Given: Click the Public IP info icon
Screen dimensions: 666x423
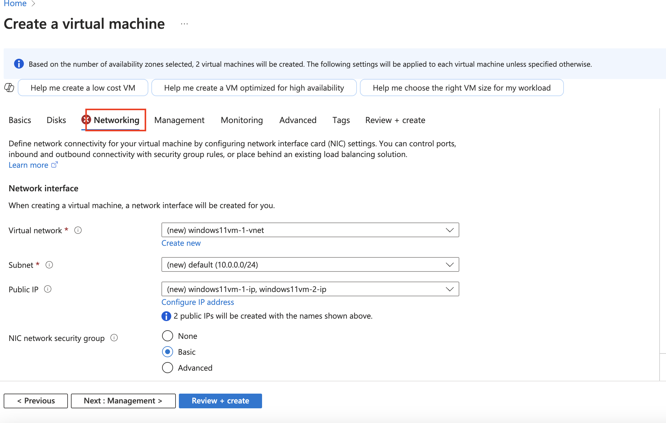Looking at the screenshot, I should point(48,289).
